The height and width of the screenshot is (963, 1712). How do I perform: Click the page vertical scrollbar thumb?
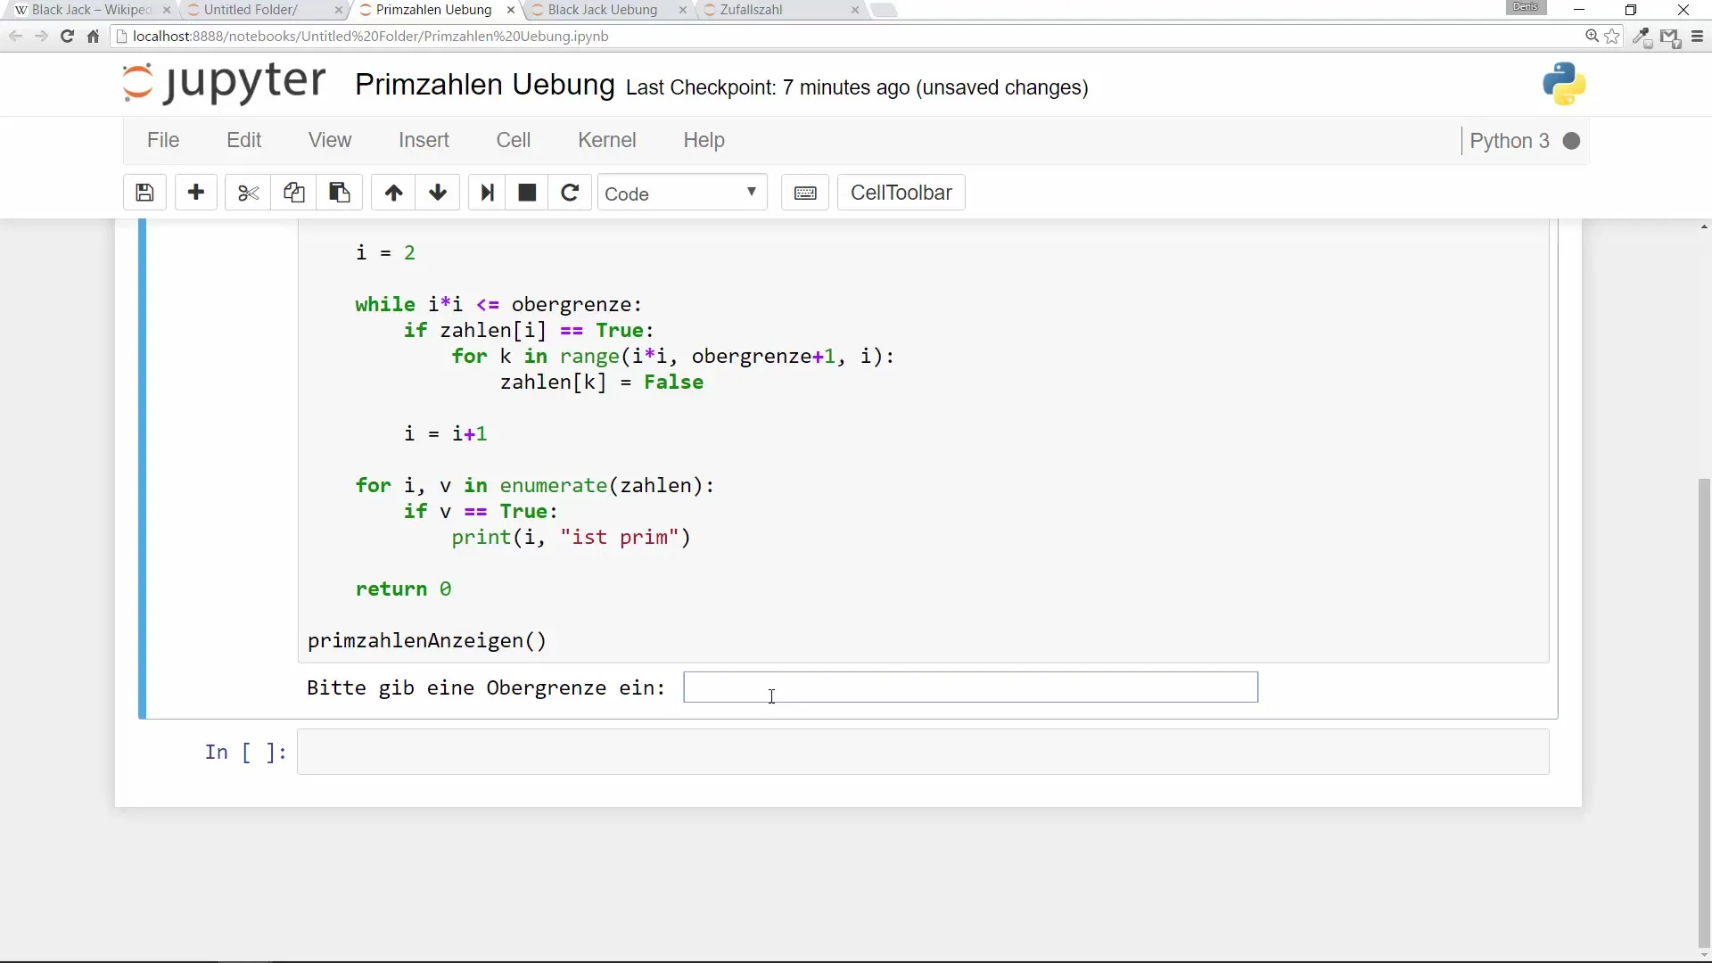1704,713
